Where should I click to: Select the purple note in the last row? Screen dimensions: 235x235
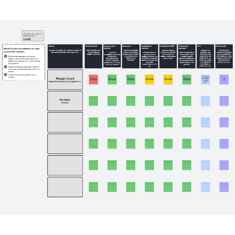coord(224,187)
